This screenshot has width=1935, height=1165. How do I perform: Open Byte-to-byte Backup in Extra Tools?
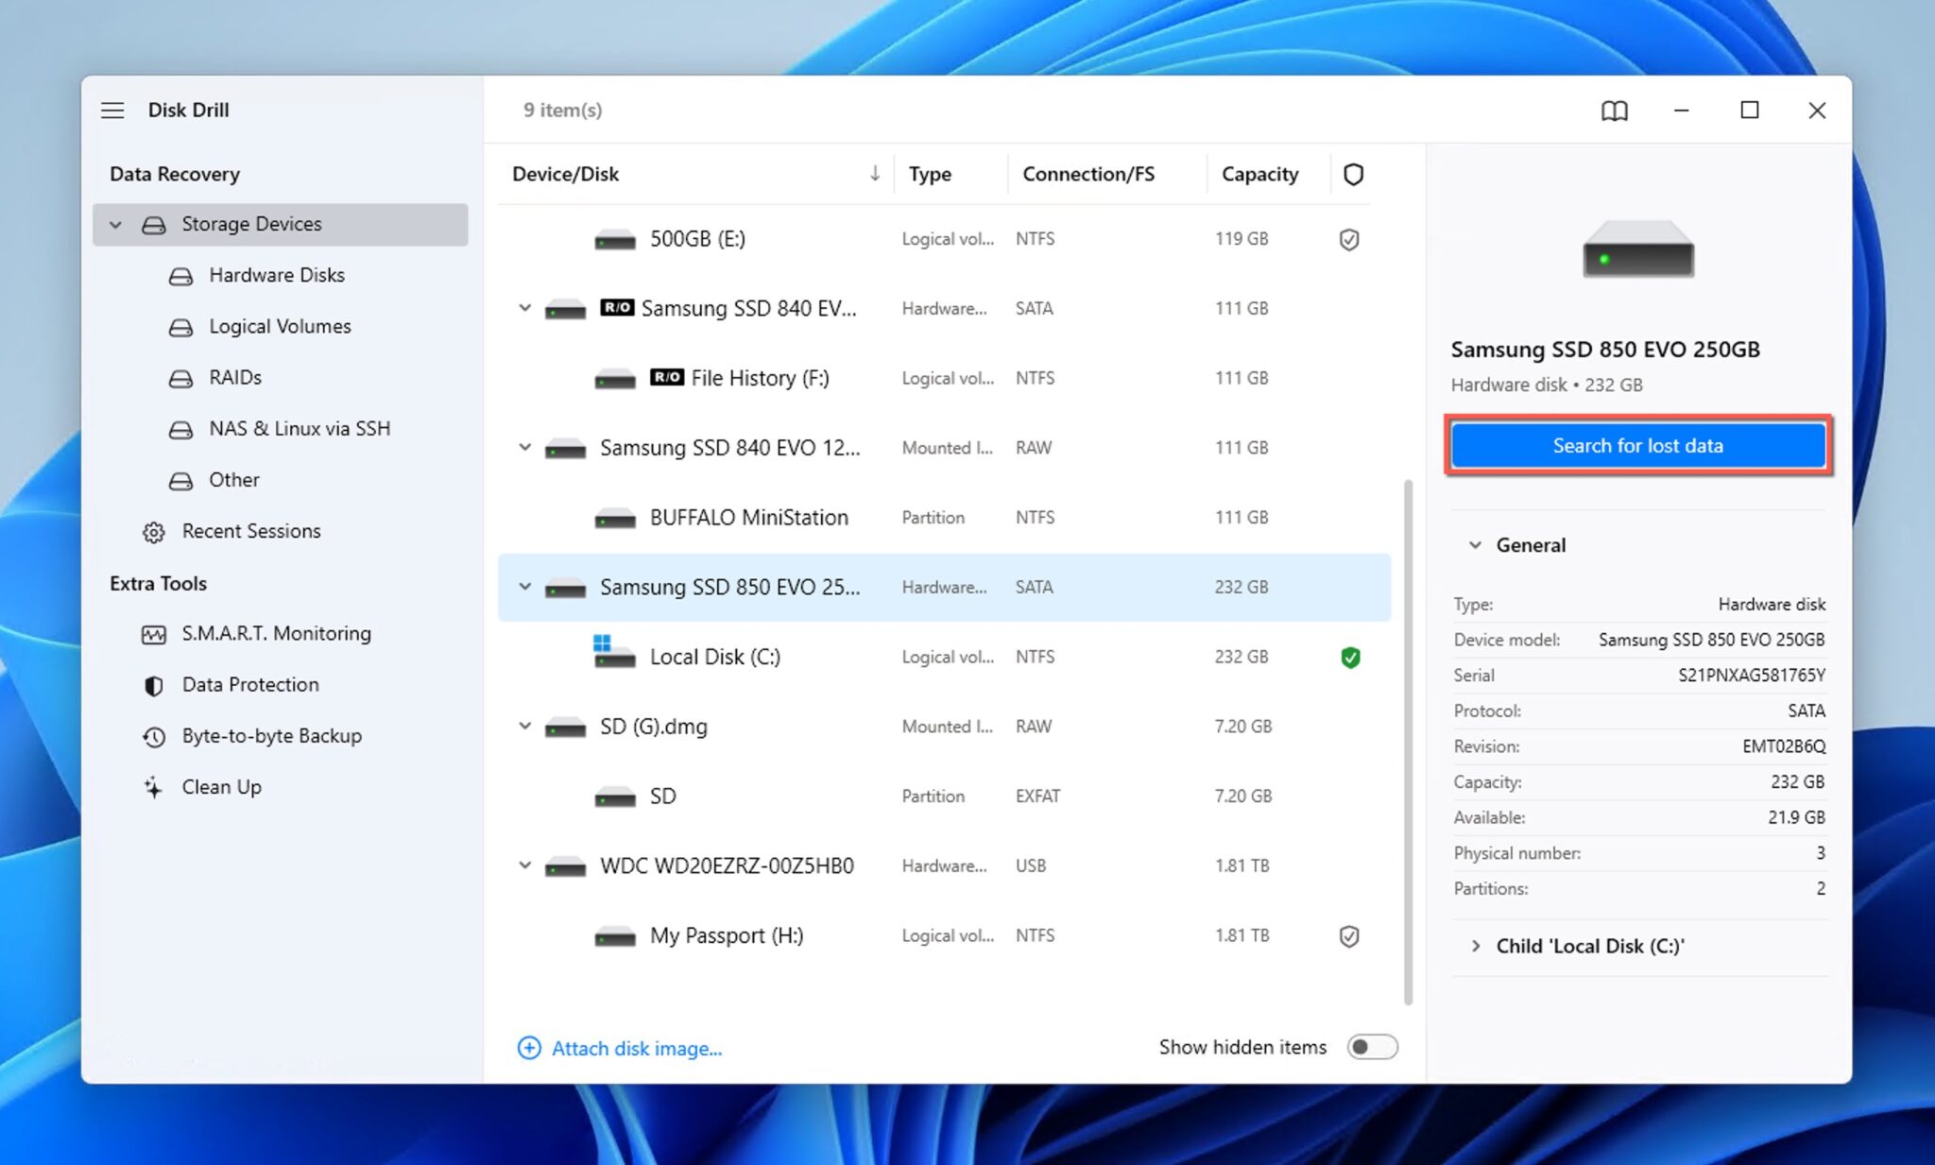272,735
